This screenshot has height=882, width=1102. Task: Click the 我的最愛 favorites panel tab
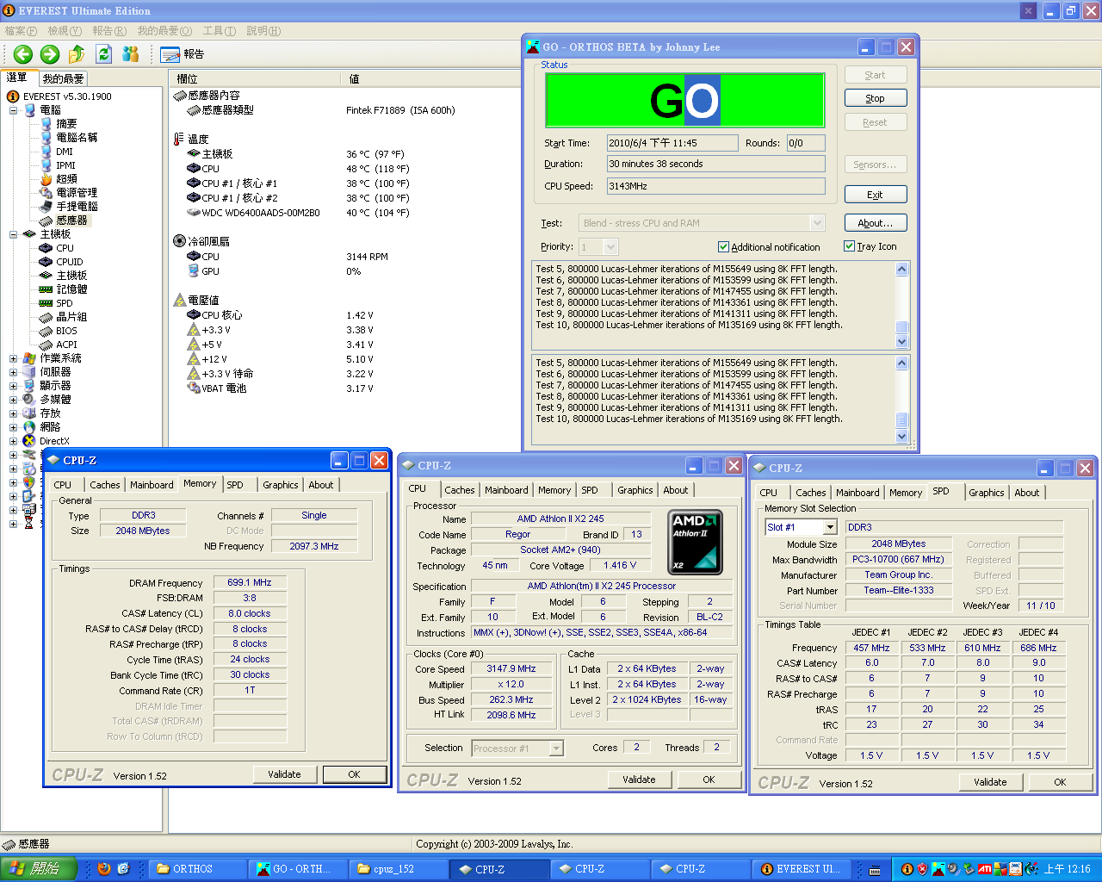63,78
